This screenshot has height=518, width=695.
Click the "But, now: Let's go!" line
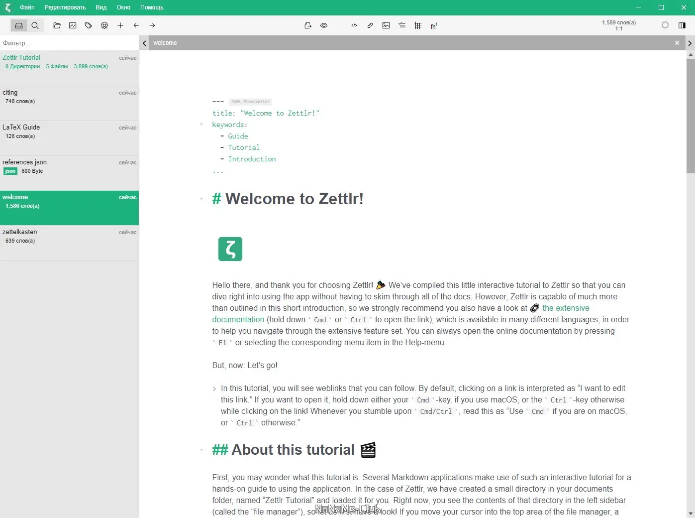click(245, 366)
